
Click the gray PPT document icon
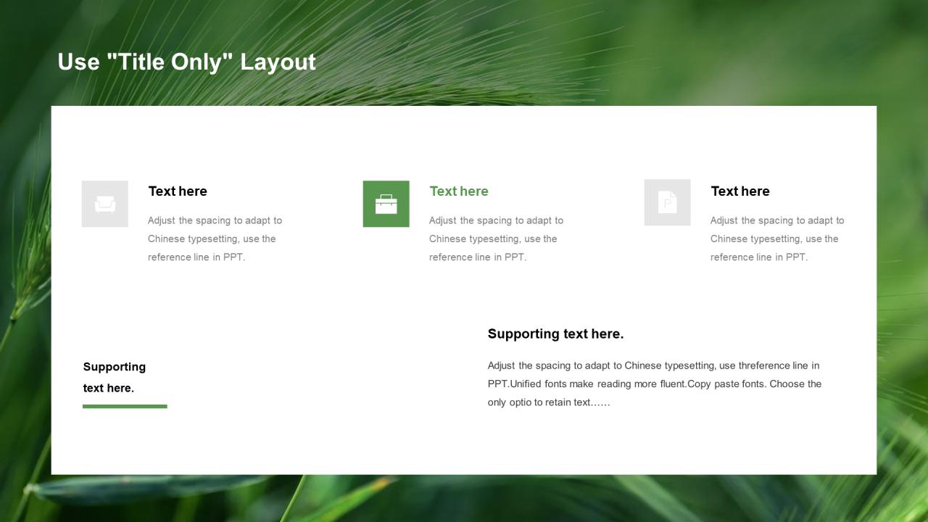click(667, 202)
